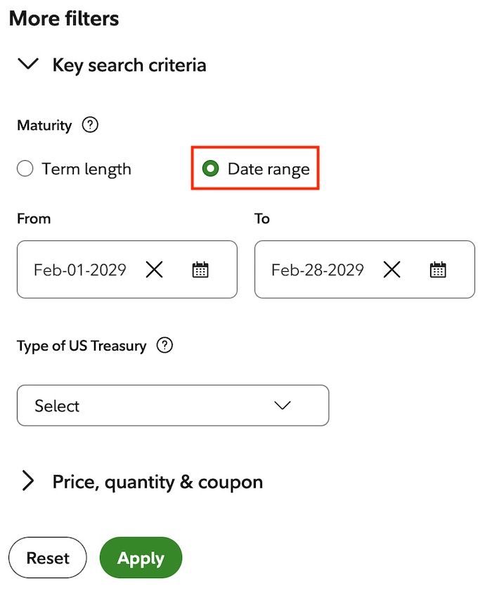Clear the From date with X icon
The height and width of the screenshot is (593, 492).
coord(154,270)
